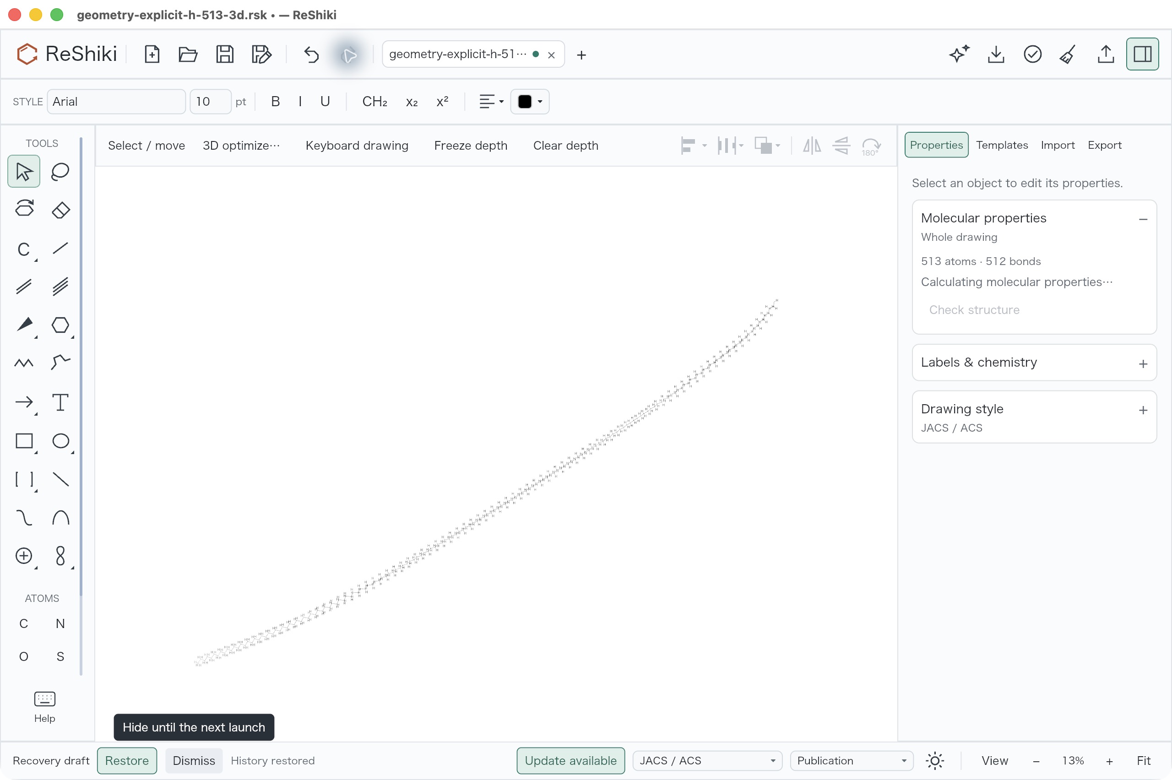The image size is (1172, 780).
Task: Toggle superscript formatting
Action: click(x=442, y=102)
